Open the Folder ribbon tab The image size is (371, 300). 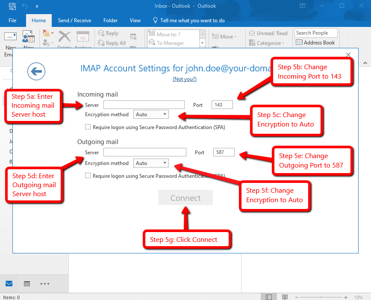tap(111, 21)
